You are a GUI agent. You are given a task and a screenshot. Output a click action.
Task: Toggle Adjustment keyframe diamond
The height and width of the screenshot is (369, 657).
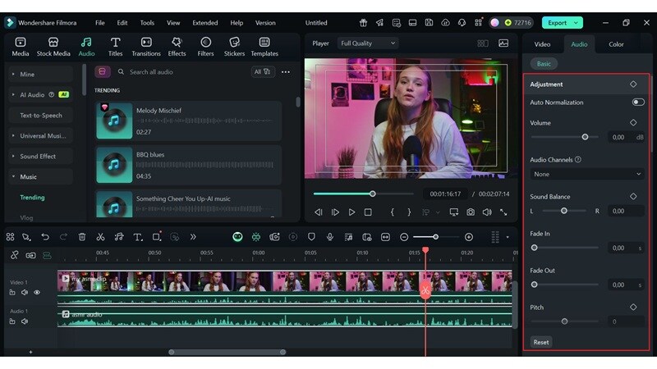pos(633,84)
